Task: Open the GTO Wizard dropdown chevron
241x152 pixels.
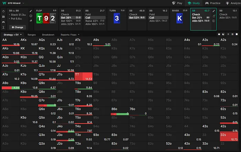Action: click(23, 3)
